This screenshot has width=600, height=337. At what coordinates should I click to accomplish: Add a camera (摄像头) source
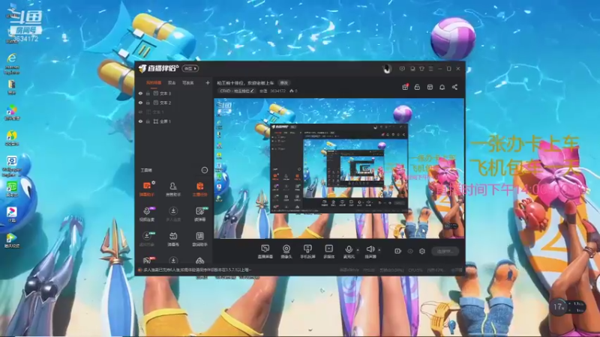(286, 252)
